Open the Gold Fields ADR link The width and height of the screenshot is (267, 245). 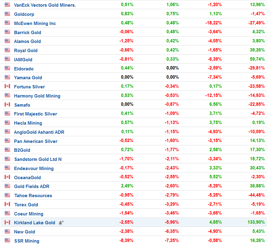[32, 186]
